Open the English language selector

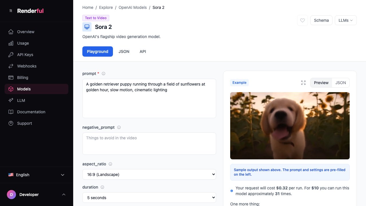click(37, 175)
